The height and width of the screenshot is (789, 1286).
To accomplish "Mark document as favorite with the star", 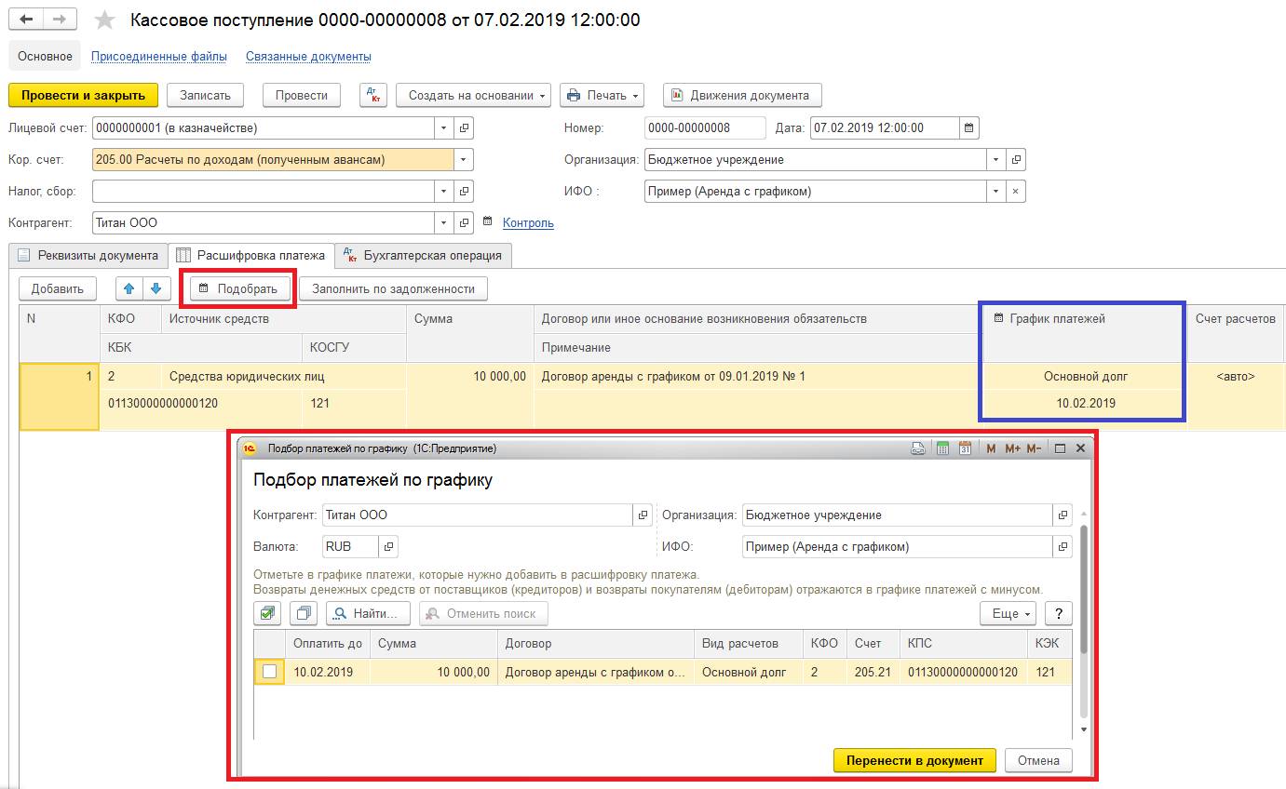I will [105, 20].
